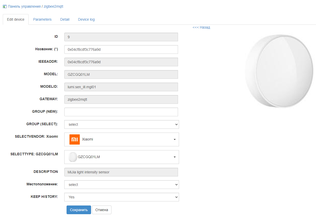Viewport: 316px width, 218px height.
Task: Expand the SELECTTYPE GZCGQ01LM dropdown arrow
Action: [x=175, y=157]
